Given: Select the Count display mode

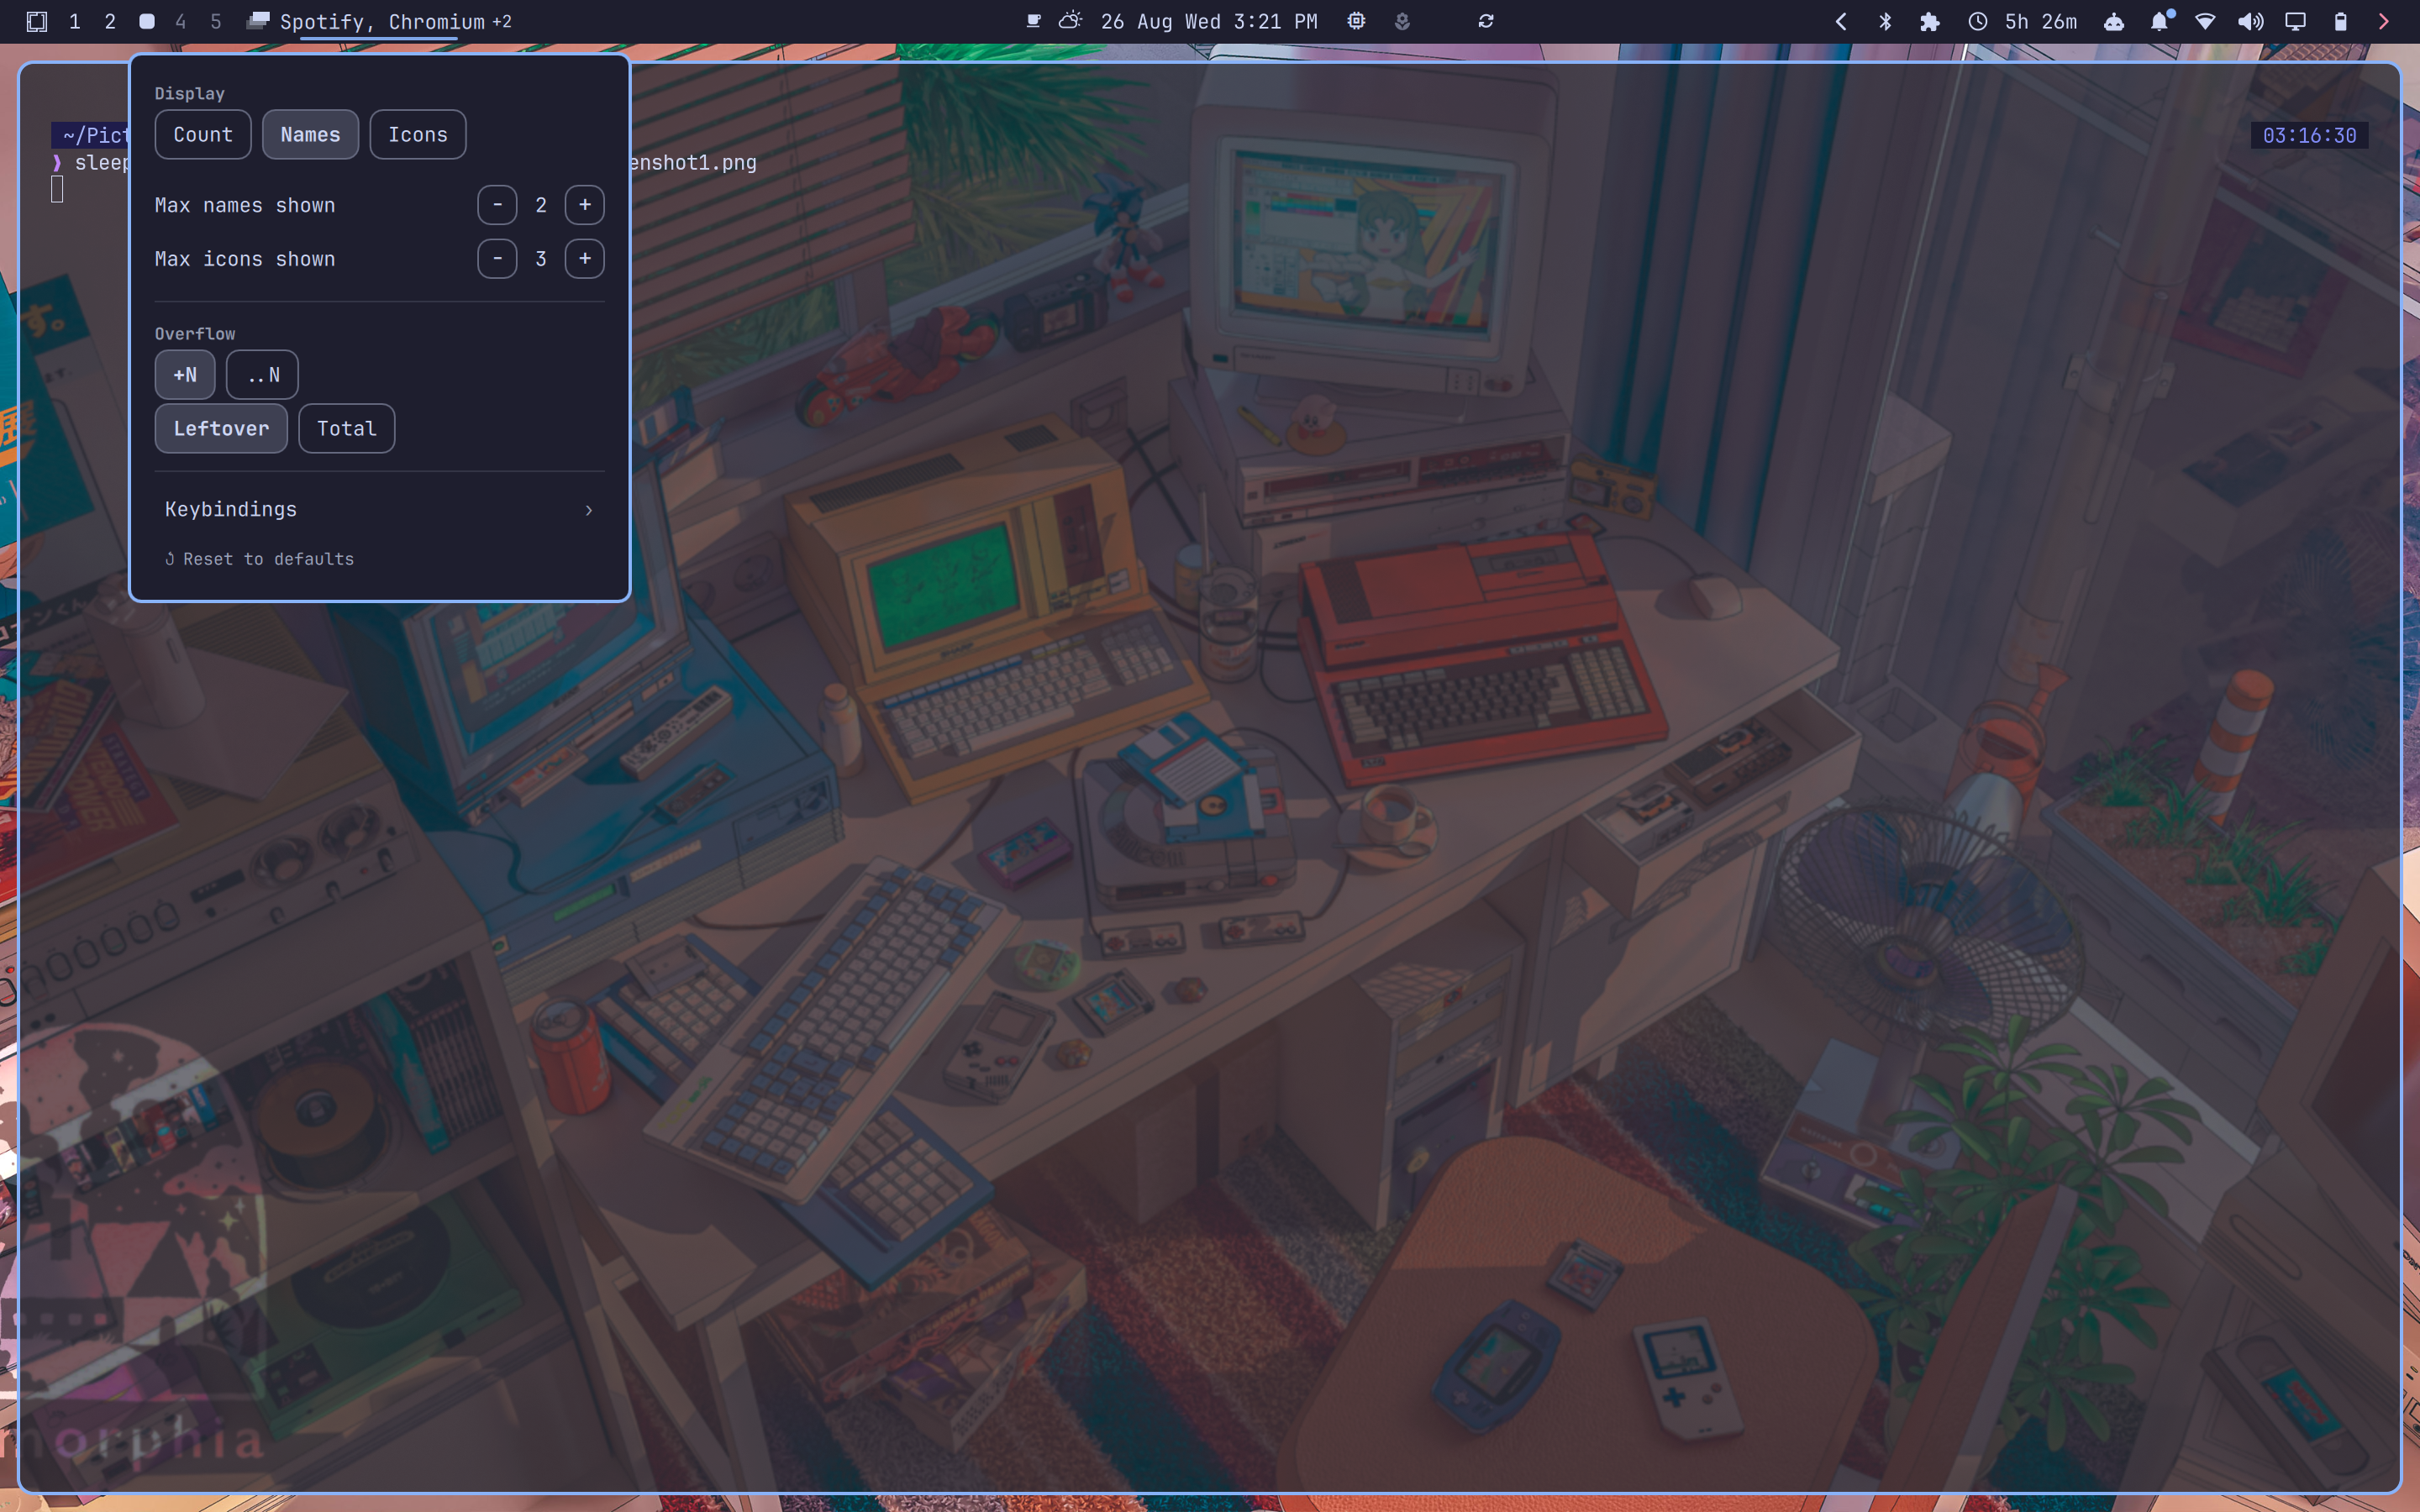Looking at the screenshot, I should click(x=203, y=134).
